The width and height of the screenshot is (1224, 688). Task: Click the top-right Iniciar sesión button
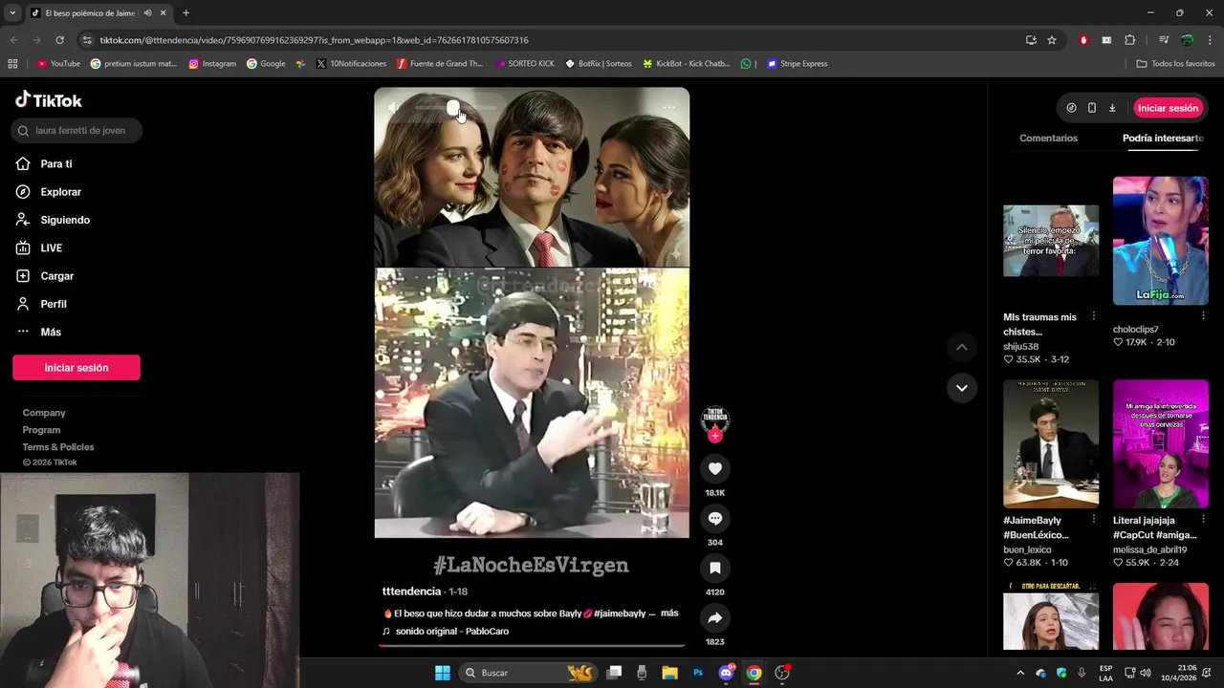(x=1168, y=108)
